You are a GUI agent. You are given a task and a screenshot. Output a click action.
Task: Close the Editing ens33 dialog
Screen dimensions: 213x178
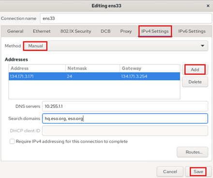208,6
